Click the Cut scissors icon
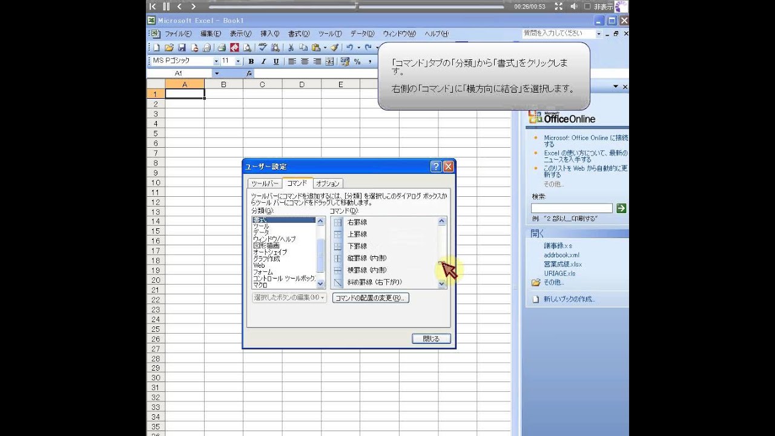Screen dimensions: 775x436 [x=291, y=47]
